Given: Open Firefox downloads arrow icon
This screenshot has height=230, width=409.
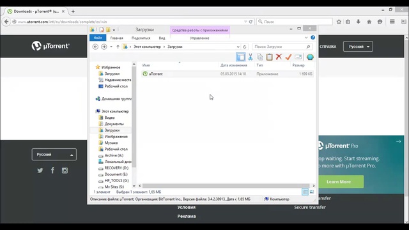Looking at the screenshot, I should [359, 22].
